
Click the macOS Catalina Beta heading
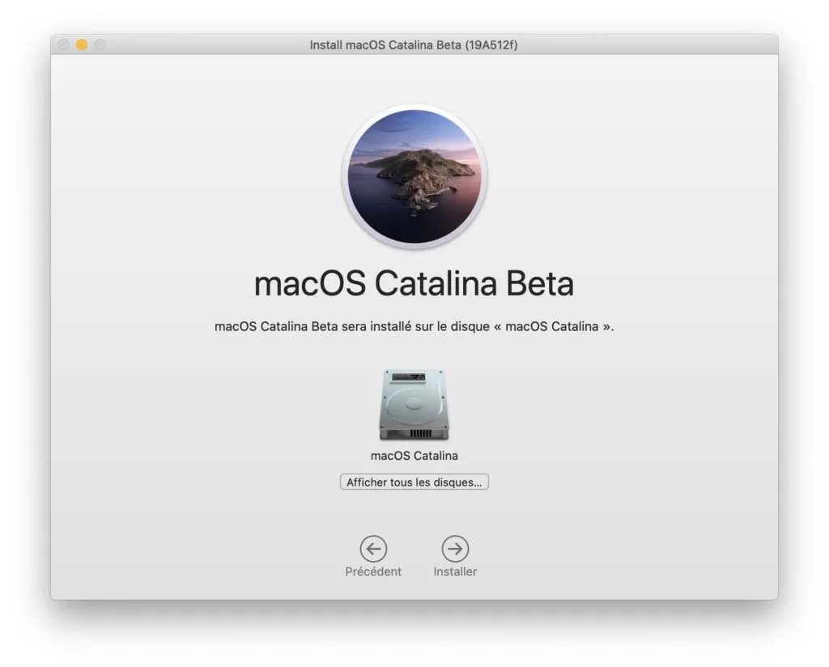point(414,283)
